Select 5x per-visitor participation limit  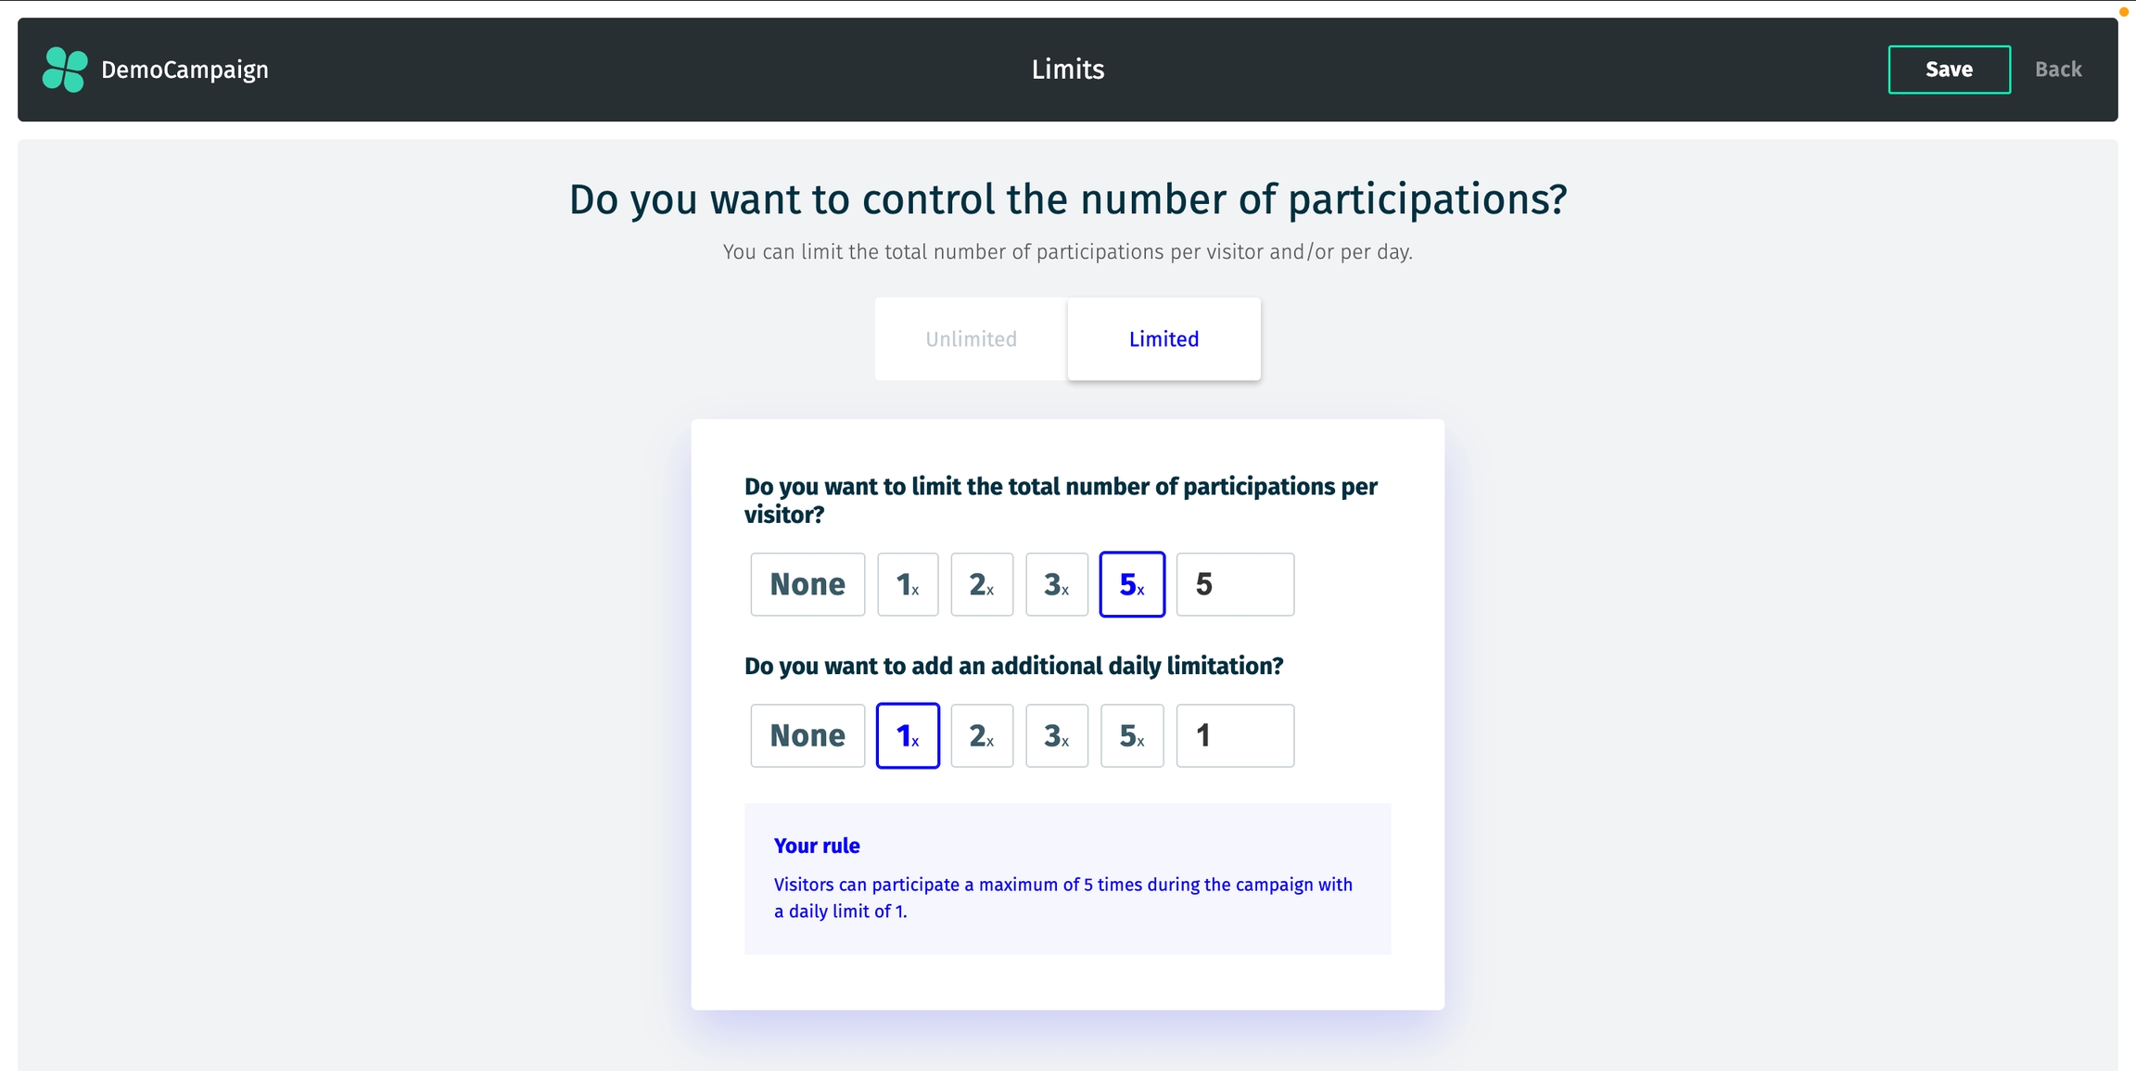click(x=1132, y=584)
